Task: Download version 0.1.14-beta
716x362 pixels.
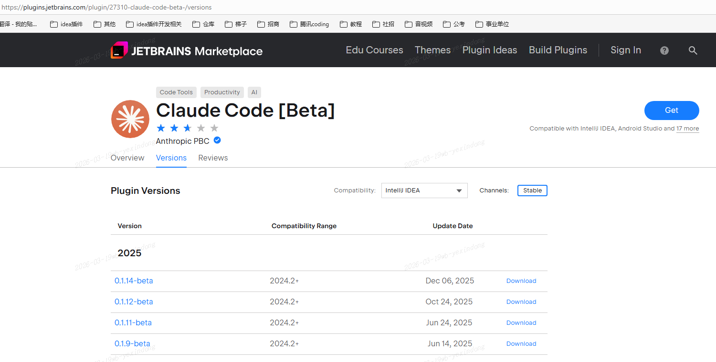Action: coord(521,281)
